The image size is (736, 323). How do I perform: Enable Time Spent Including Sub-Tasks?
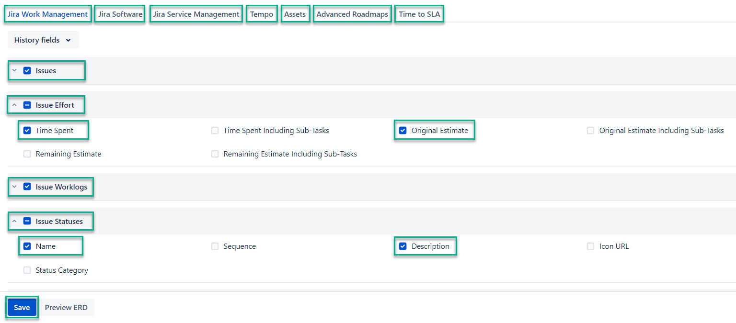pos(215,130)
